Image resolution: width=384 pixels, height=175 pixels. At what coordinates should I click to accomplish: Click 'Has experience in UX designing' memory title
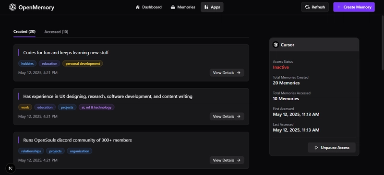click(x=108, y=96)
